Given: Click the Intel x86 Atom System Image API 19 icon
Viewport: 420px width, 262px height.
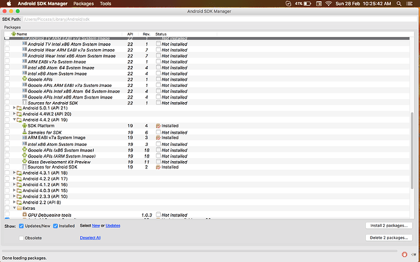Looking at the screenshot, I should (x=24, y=143).
